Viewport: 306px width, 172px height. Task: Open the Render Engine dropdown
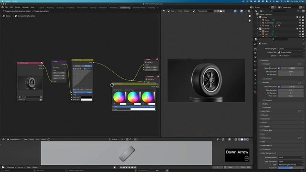[x=291, y=49]
